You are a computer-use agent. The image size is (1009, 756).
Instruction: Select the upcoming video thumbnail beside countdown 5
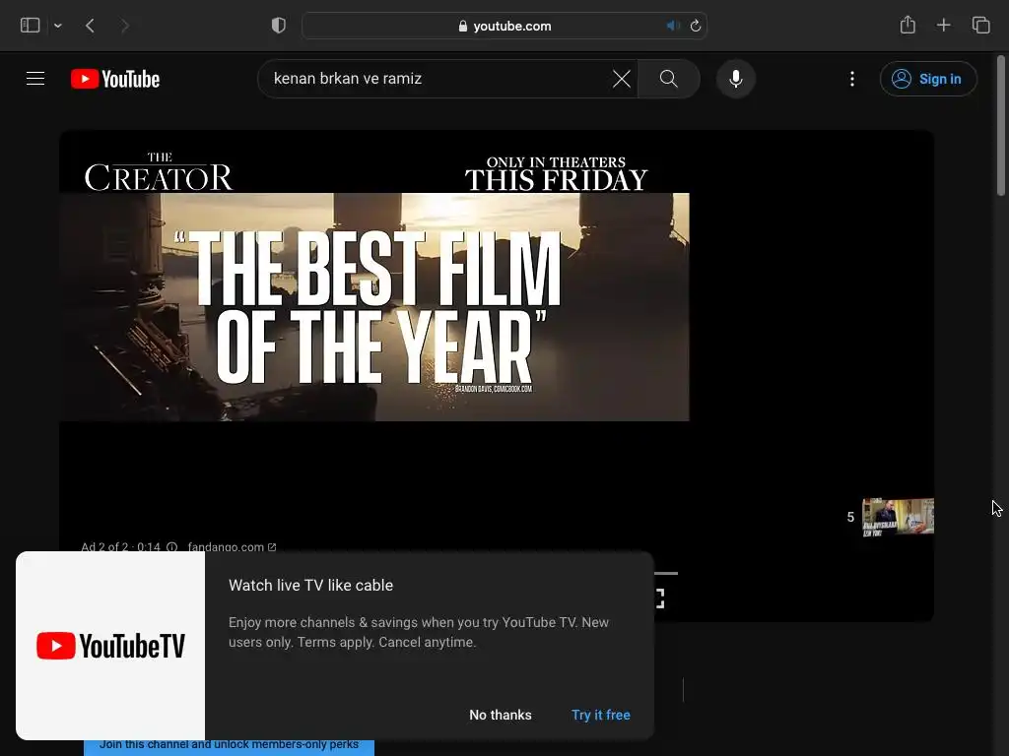click(898, 516)
